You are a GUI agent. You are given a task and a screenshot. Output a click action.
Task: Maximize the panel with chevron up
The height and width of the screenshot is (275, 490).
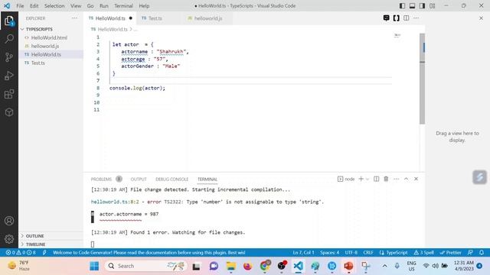pos(406,179)
